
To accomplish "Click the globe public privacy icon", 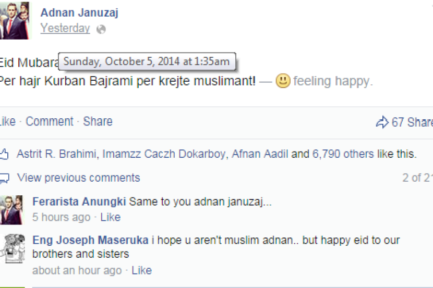I will tap(101, 29).
